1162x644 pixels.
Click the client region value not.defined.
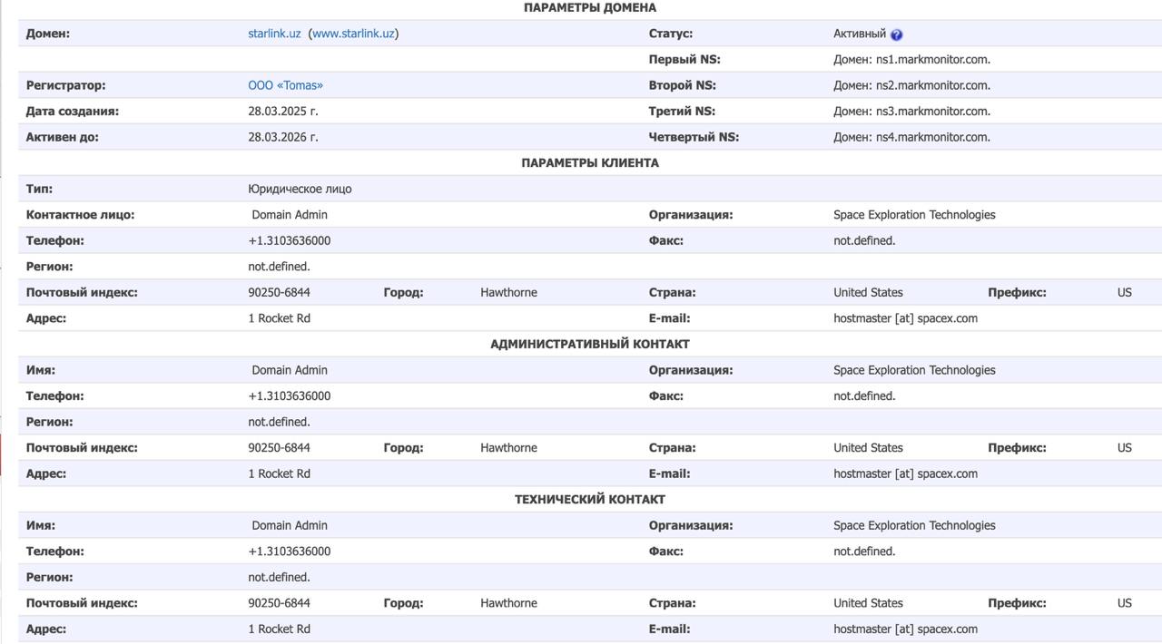pos(279,267)
